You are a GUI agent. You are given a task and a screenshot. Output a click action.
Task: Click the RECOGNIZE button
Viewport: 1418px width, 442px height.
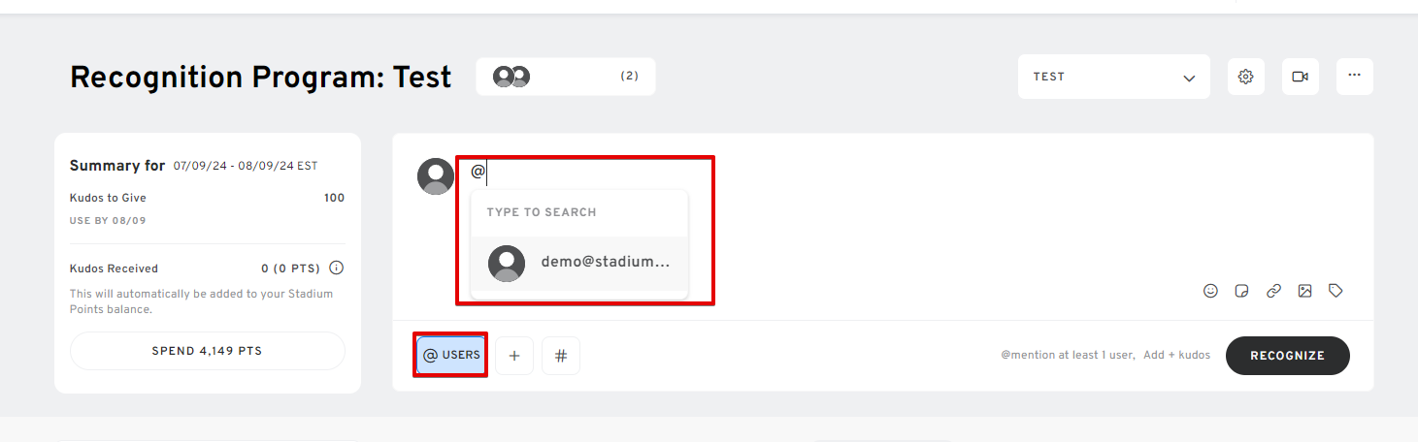coord(1287,356)
